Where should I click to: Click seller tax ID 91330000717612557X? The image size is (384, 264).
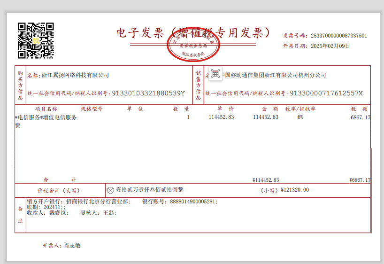point(326,93)
